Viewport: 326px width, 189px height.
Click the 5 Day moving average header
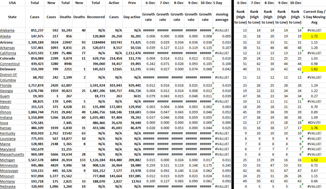(222, 17)
